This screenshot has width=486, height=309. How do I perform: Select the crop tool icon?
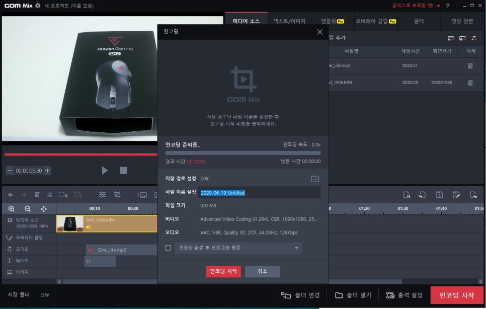tap(117, 195)
